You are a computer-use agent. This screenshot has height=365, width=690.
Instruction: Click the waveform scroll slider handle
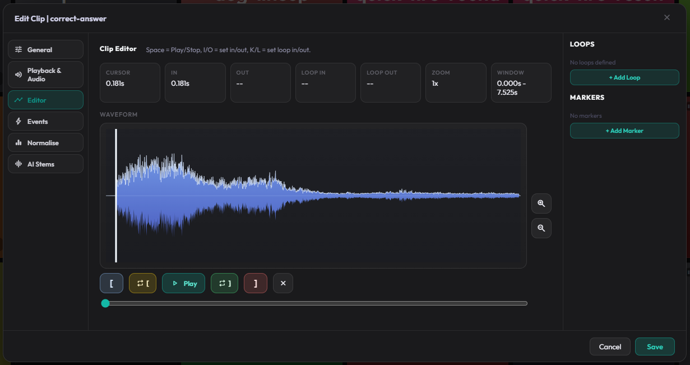[x=105, y=303]
